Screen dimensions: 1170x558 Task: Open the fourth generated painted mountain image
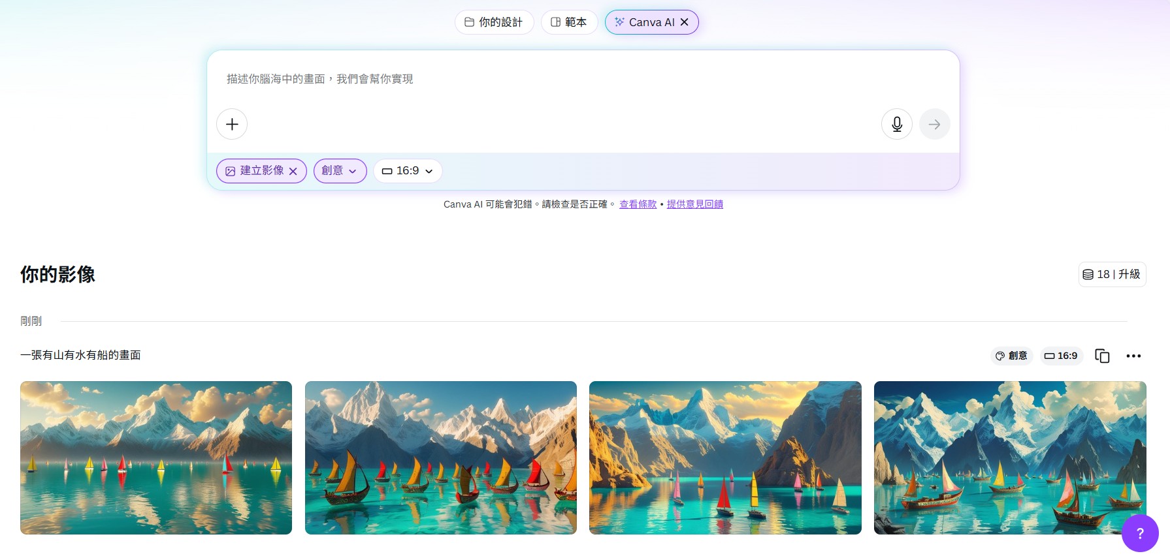coord(1010,457)
